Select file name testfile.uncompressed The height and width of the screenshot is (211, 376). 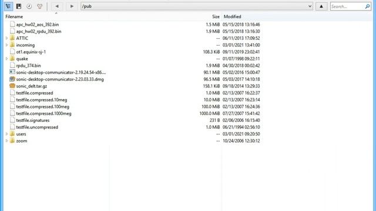(37, 127)
